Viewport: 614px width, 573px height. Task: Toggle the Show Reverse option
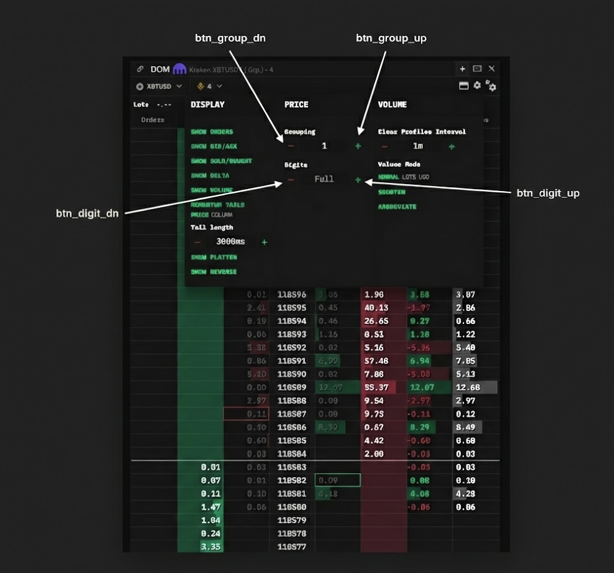(x=214, y=272)
